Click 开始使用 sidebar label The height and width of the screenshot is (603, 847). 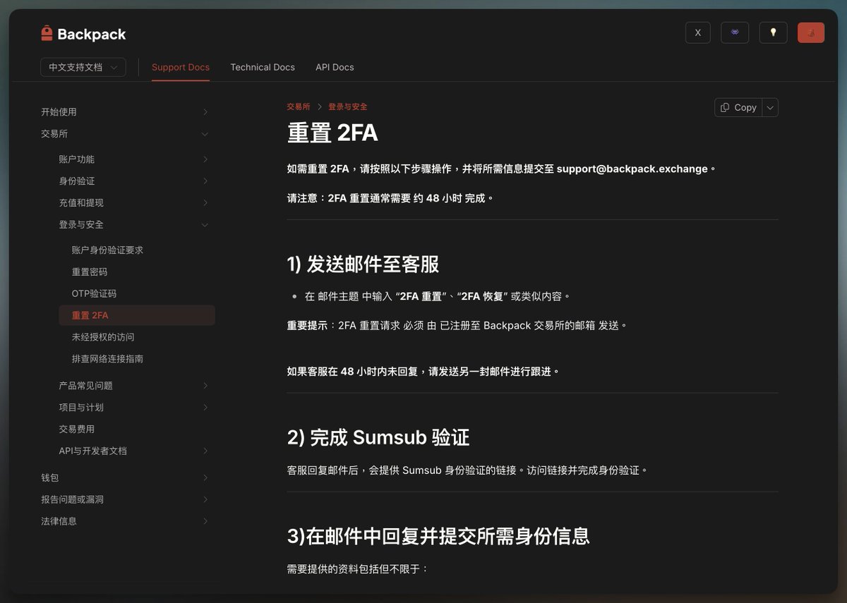59,111
